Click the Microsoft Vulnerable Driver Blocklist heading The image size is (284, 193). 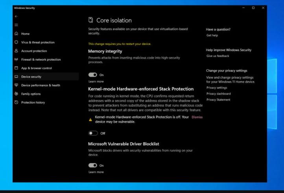[x=124, y=144]
